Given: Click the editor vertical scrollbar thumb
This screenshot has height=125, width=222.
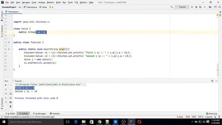Looking at the screenshot, I should pos(217,70).
